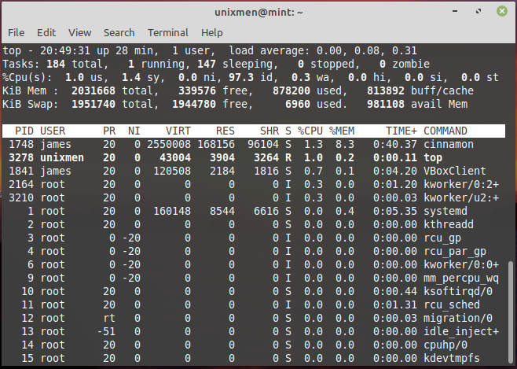Select the migration/0 command

click(458, 318)
